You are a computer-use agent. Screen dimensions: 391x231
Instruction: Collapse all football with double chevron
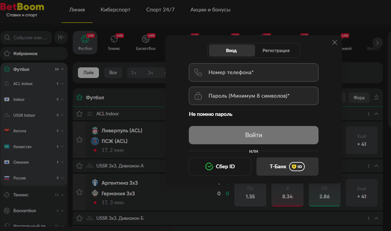click(x=376, y=97)
